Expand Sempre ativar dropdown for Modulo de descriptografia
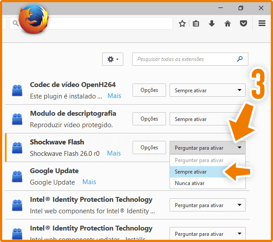 click(207, 119)
